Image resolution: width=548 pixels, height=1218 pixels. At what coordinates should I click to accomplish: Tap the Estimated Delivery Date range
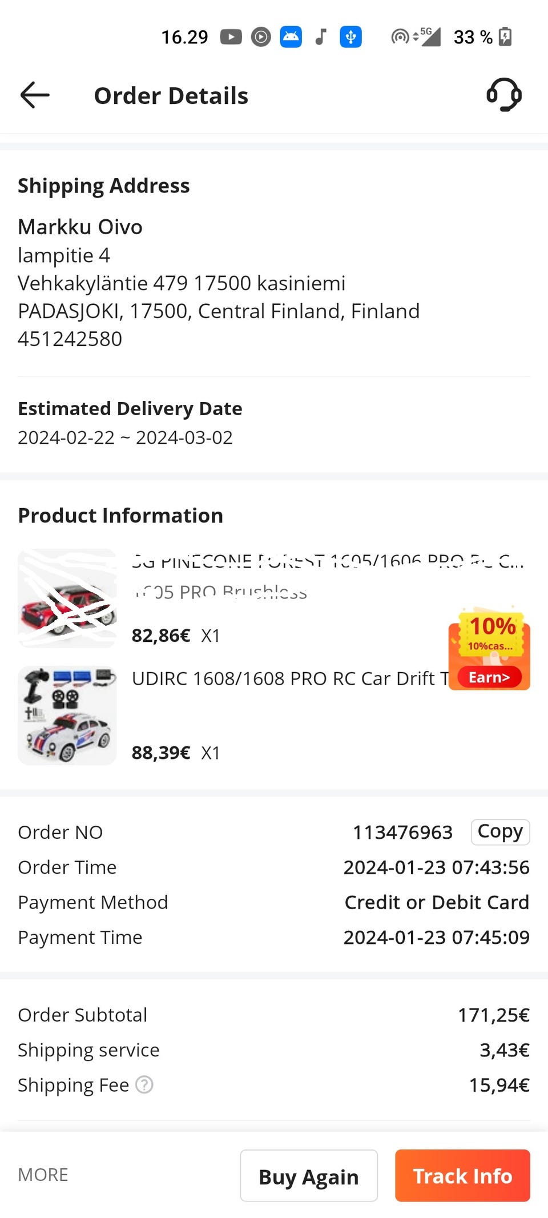(125, 437)
